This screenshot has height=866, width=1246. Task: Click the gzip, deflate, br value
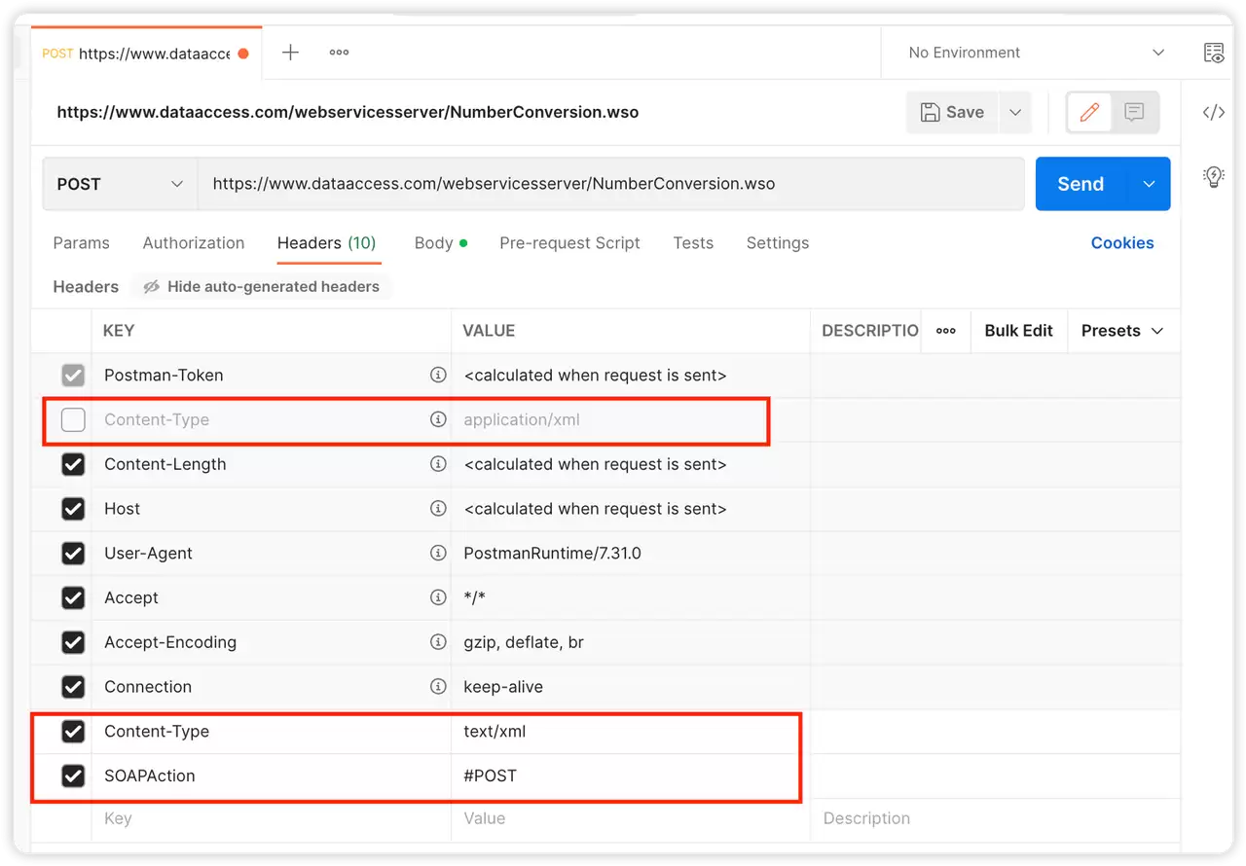click(524, 642)
